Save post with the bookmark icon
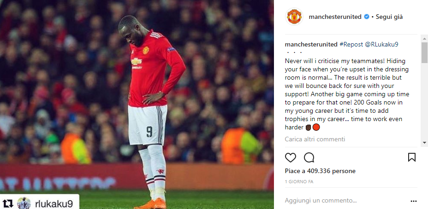The width and height of the screenshot is (428, 209). [411, 157]
